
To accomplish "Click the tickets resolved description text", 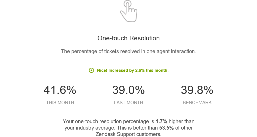I will pyautogui.click(x=128, y=51).
